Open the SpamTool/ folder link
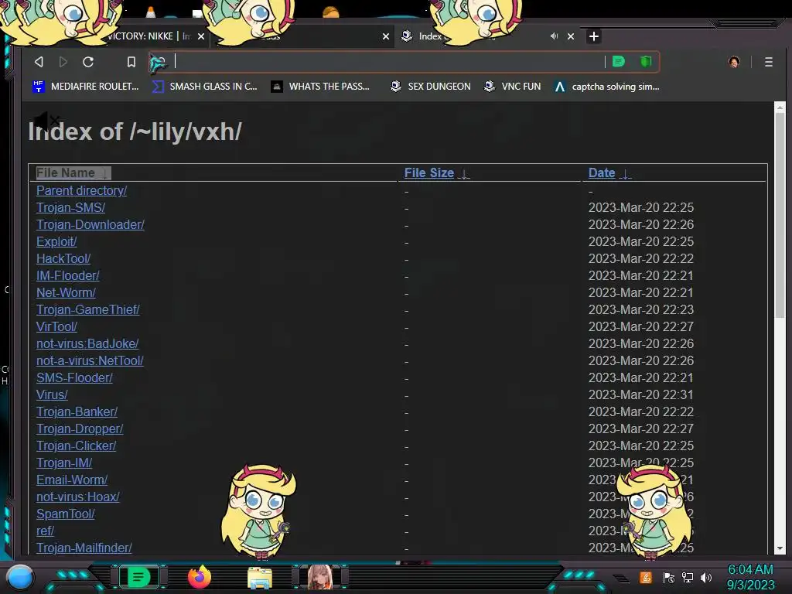 coord(65,514)
